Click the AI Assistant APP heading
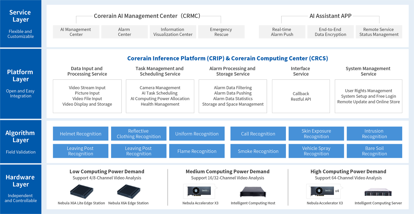Image resolution: width=414 pixels, height=214 pixels. coord(330,16)
